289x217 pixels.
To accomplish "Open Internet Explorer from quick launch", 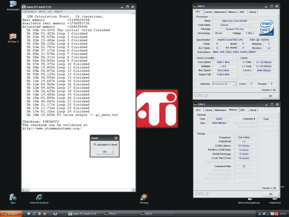I will click(x=34, y=214).
